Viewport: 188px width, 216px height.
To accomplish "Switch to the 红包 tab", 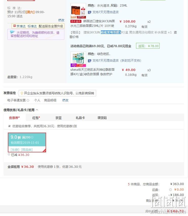I will [x=36, y=118].
